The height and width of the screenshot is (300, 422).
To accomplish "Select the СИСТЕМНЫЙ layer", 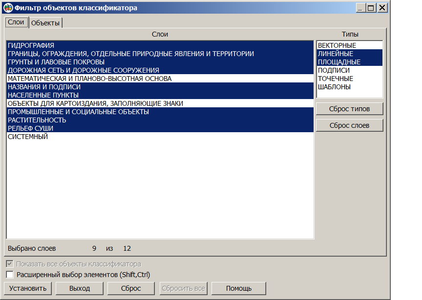I will (x=28, y=137).
